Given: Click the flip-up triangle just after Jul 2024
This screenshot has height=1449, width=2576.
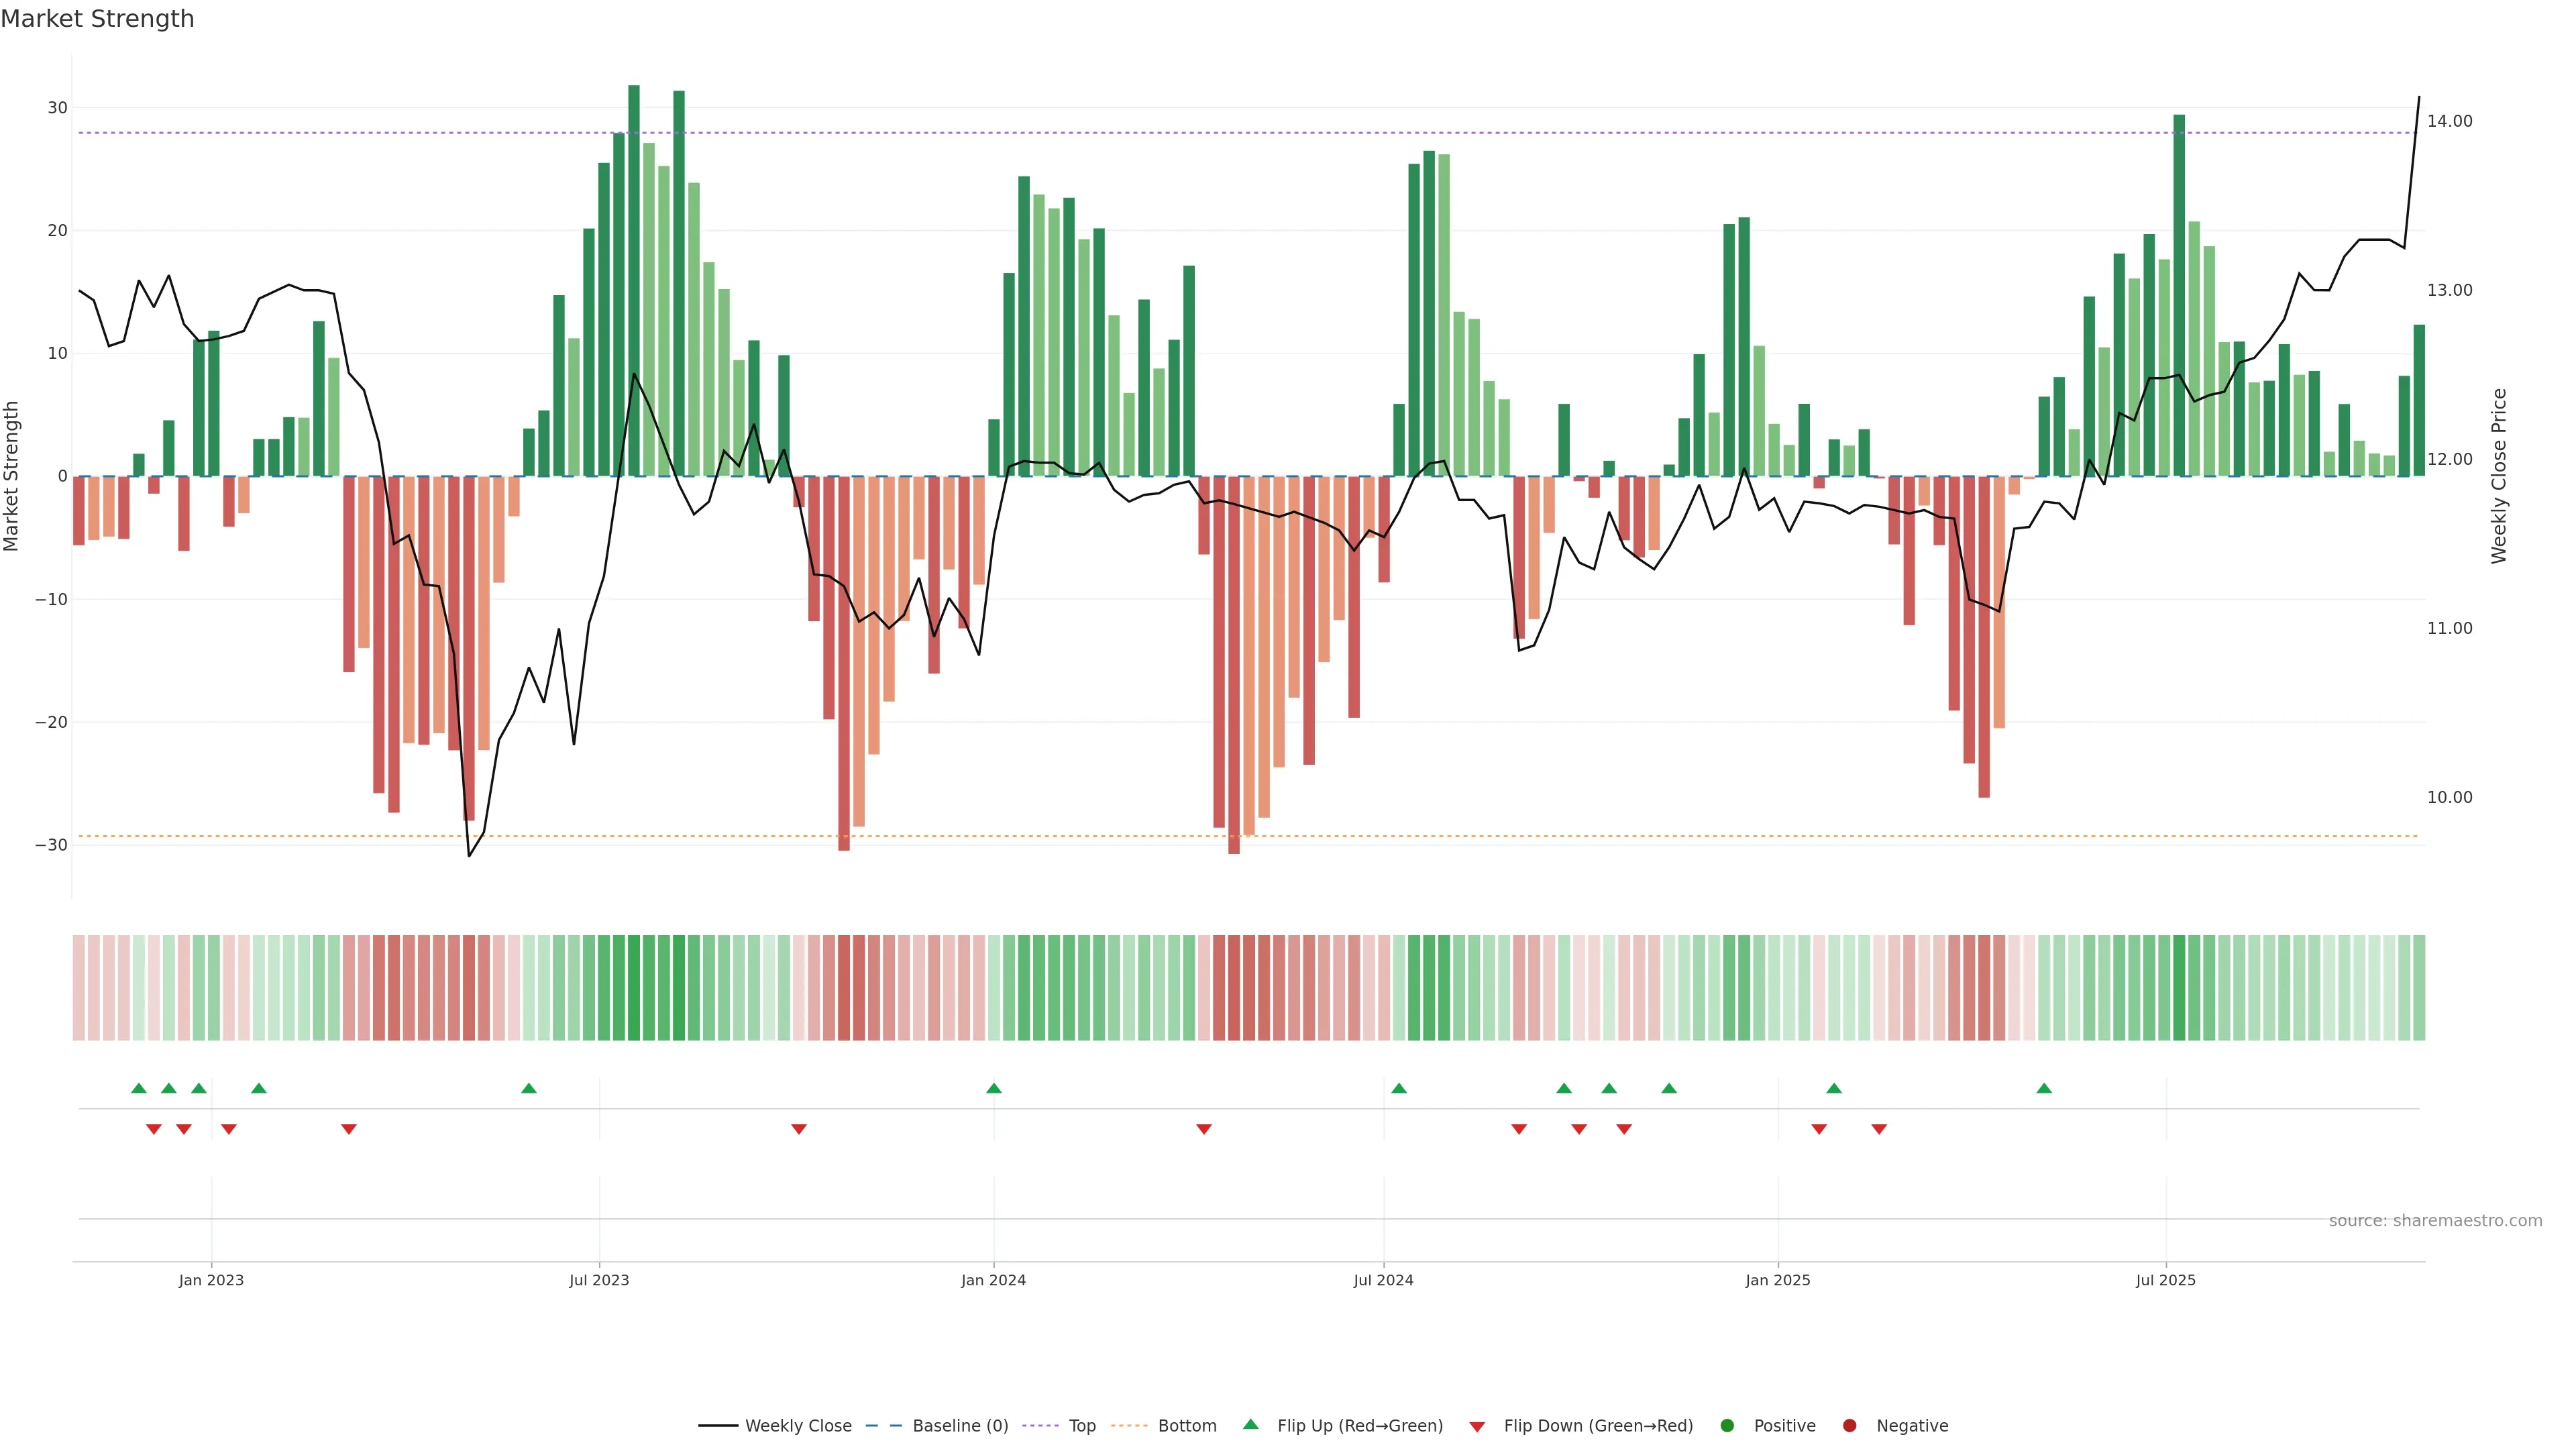Looking at the screenshot, I should click(x=1399, y=1088).
